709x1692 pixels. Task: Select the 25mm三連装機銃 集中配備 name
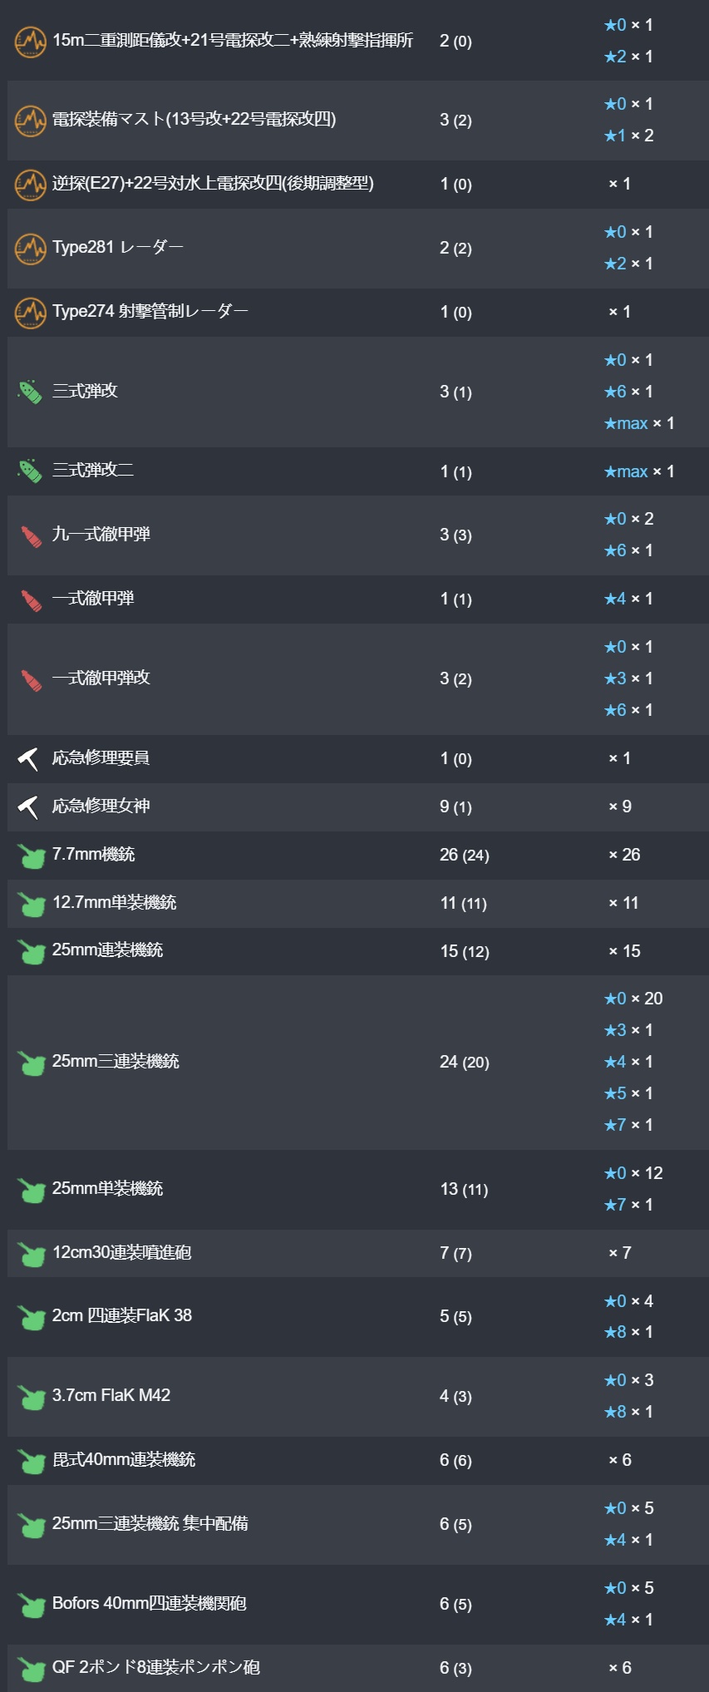point(150,1523)
